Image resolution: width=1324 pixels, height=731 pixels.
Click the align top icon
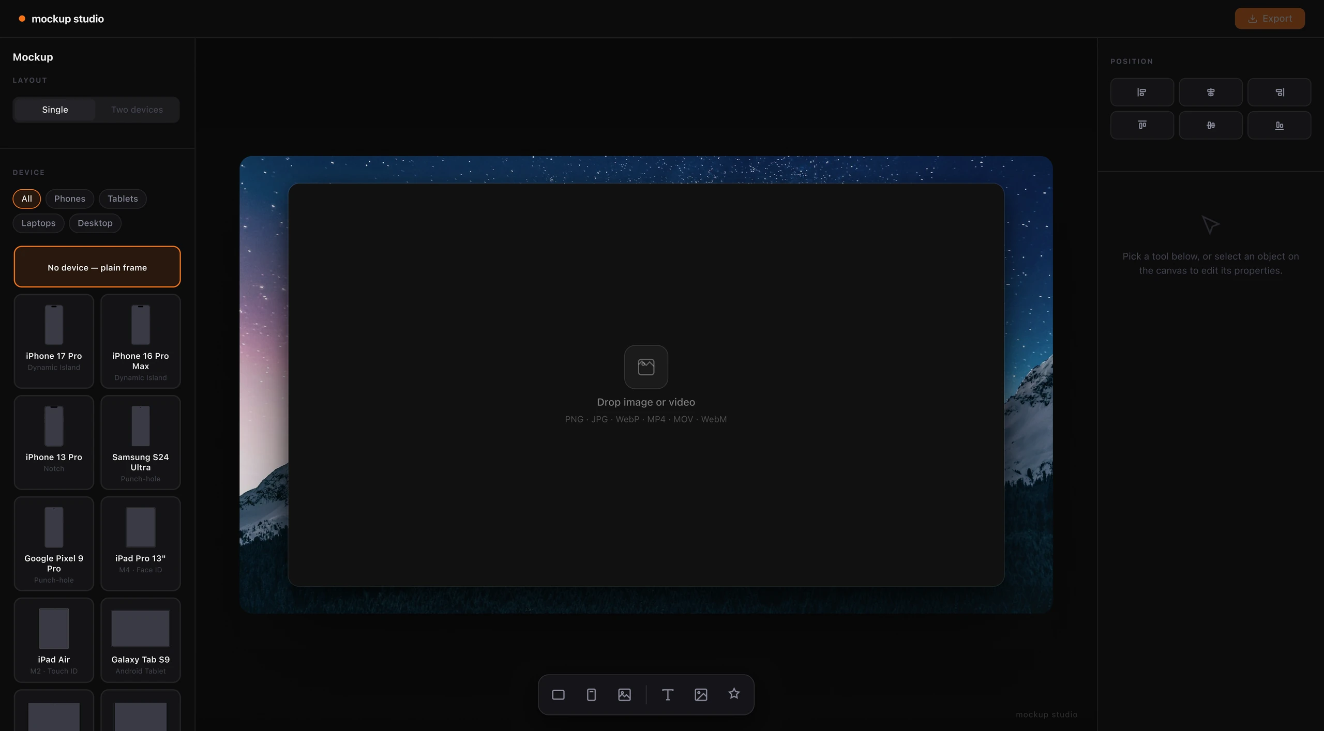click(1141, 125)
